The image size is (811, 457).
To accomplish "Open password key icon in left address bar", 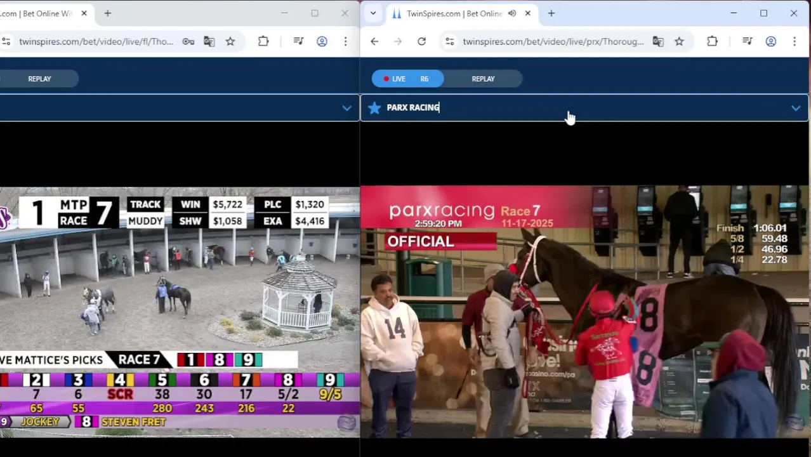I will click(x=188, y=41).
